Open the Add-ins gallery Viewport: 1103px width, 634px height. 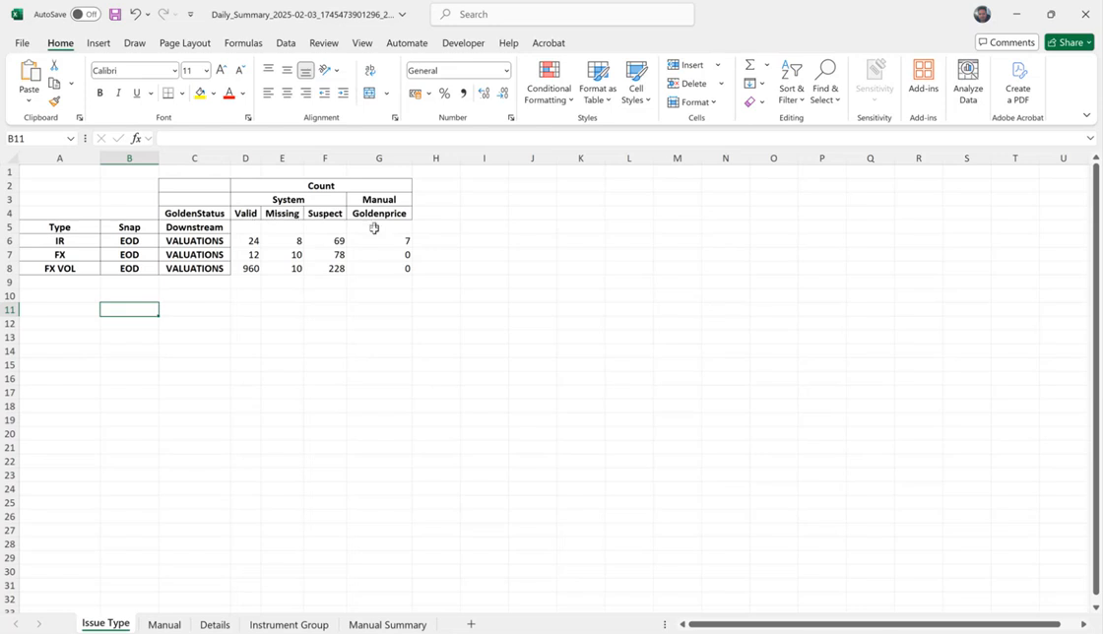923,78
